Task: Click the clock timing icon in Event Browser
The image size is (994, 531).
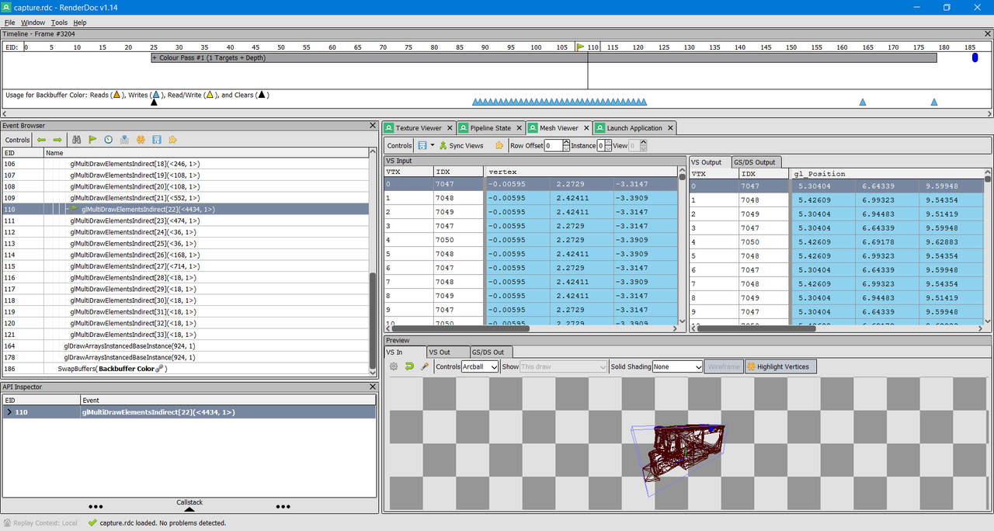Action: (x=109, y=140)
